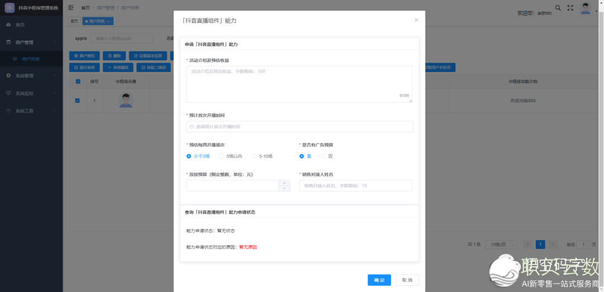Screen dimensions: 604x292
Task: Decrease 投放预算 with the down arrow
Action: 284,188
